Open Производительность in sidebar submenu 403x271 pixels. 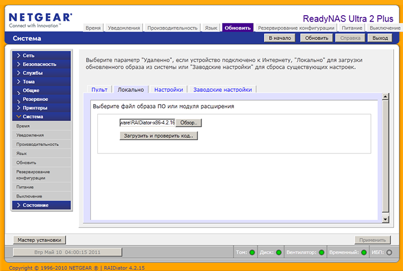(x=41, y=144)
